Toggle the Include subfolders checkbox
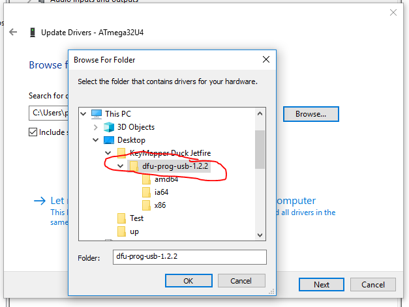409x307 pixels. 33,132
